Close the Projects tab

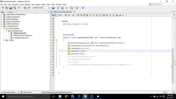15,12
